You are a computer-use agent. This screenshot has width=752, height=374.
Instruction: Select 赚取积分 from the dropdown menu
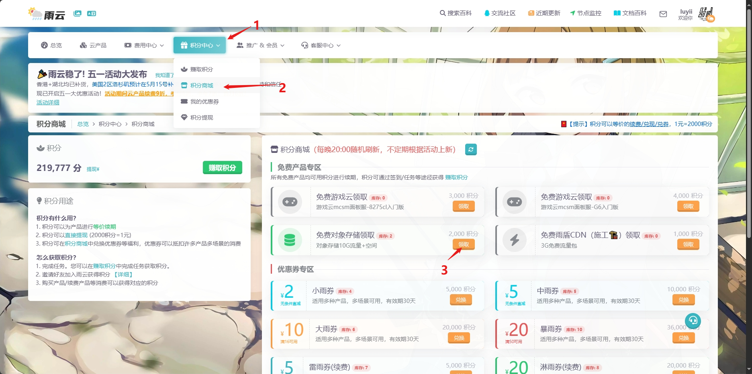201,69
